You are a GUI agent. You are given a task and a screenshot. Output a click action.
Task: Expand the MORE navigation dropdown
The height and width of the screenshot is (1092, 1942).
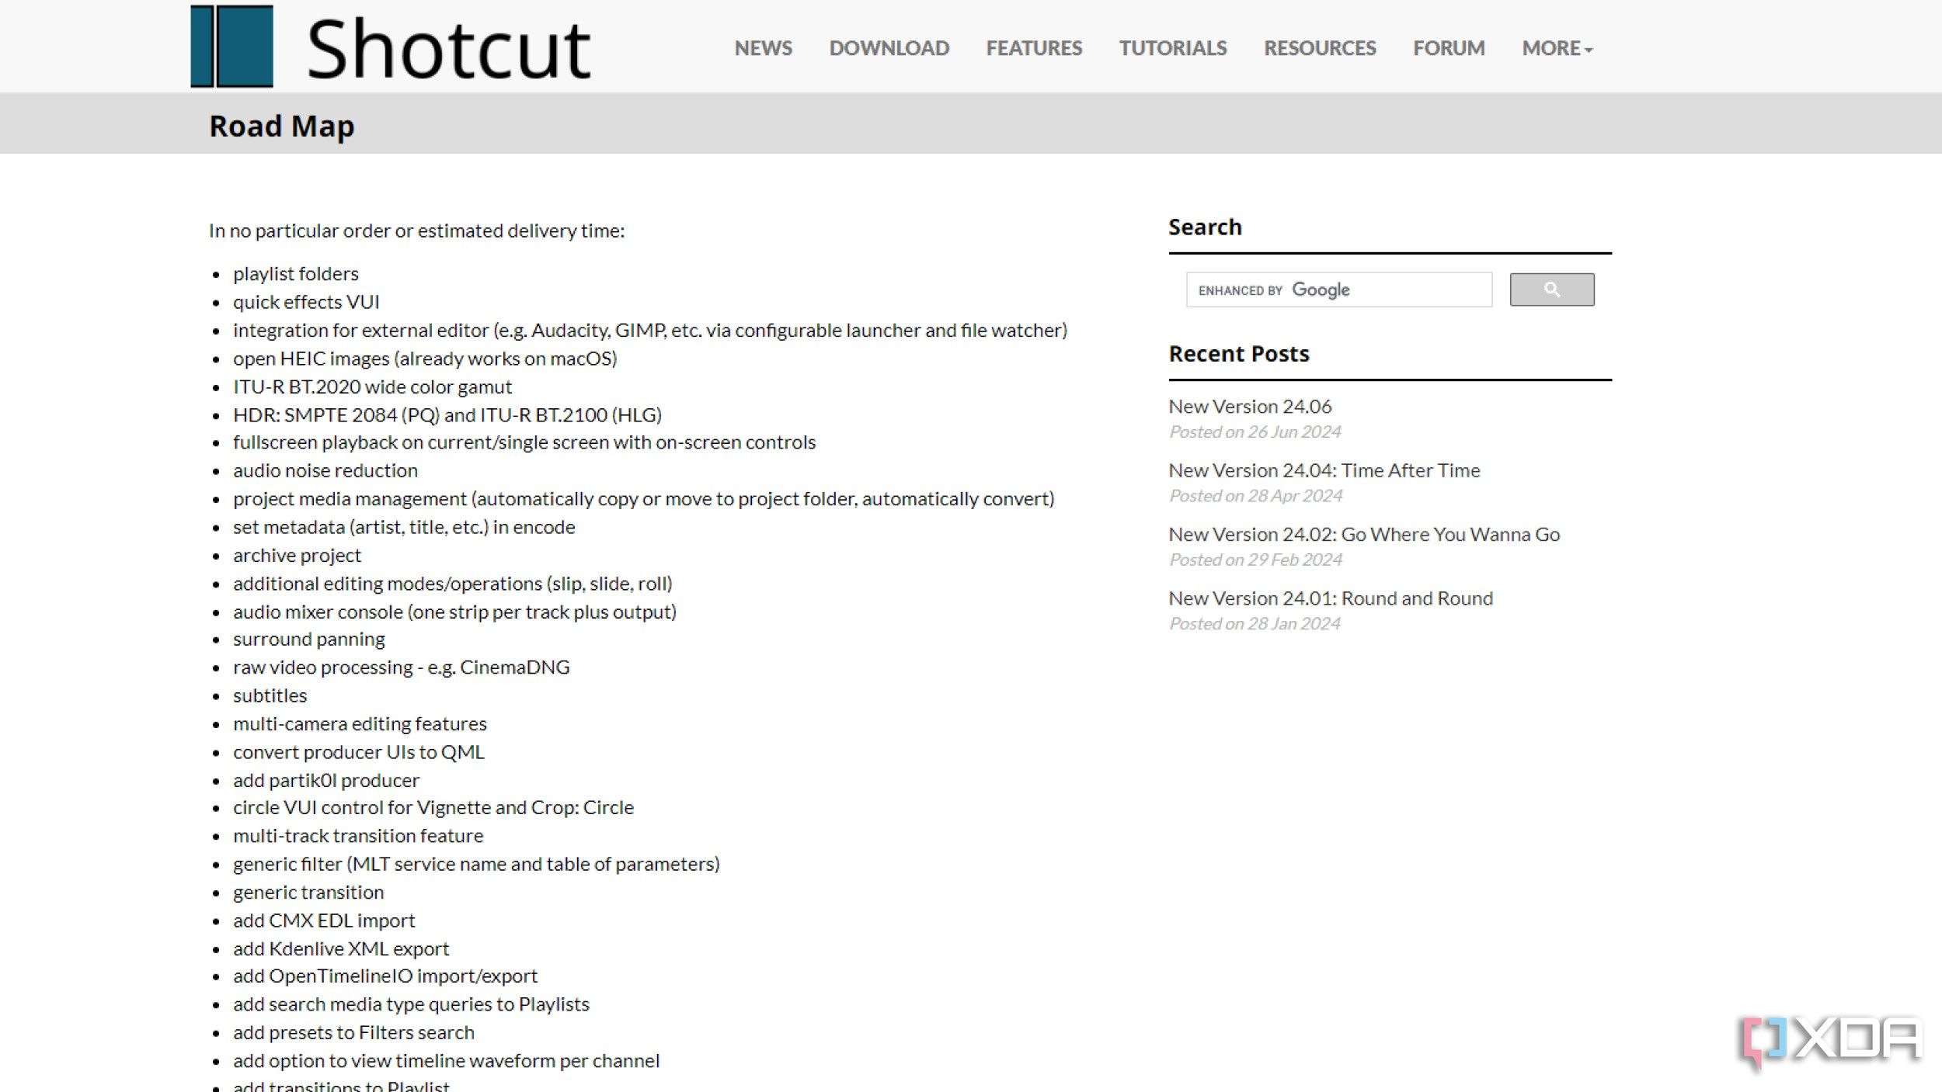[1557, 48]
